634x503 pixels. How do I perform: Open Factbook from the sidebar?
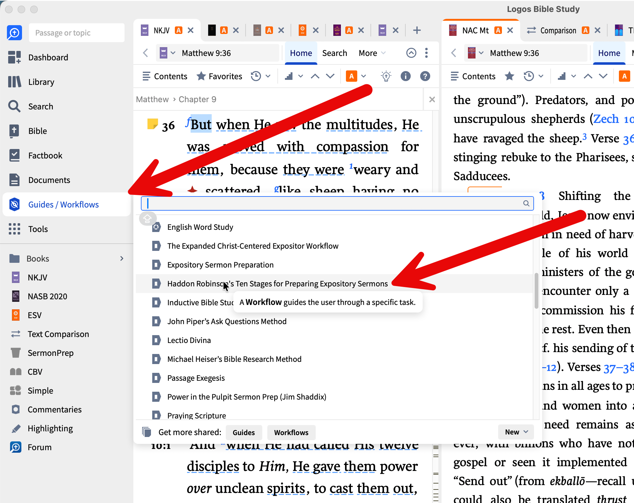pyautogui.click(x=14, y=155)
